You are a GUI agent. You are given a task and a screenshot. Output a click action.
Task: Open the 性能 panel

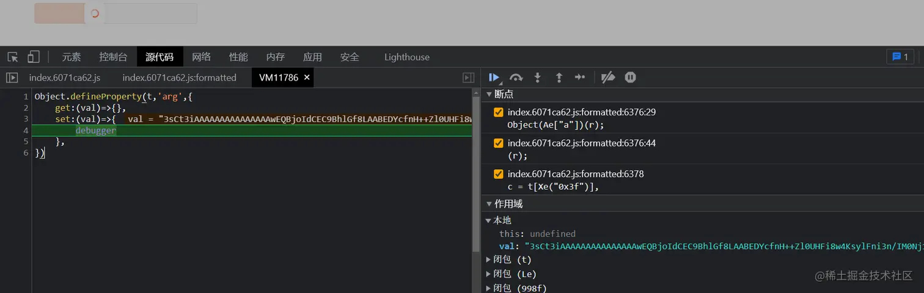coord(238,57)
